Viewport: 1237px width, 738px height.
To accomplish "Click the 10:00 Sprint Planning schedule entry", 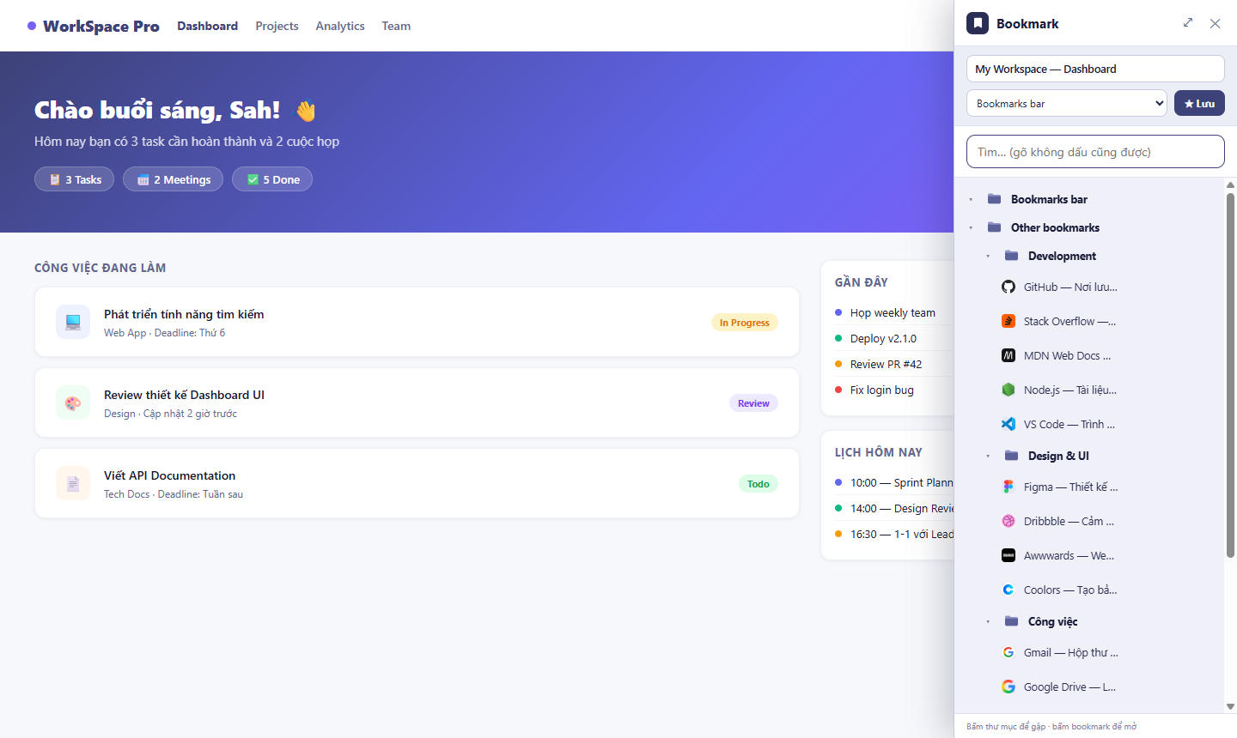I will click(894, 482).
